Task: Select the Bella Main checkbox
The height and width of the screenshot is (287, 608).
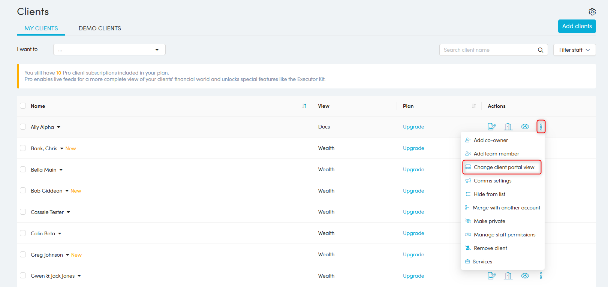Action: coord(23,170)
